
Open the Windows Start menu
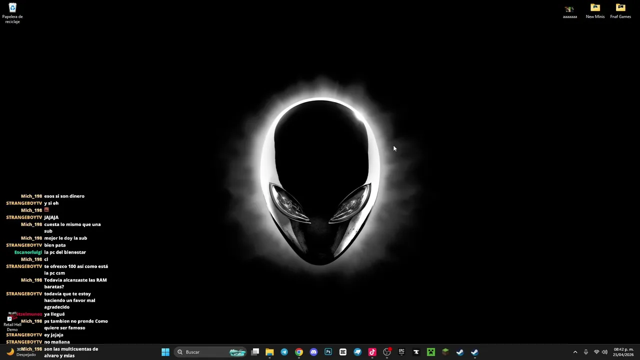tap(165, 352)
